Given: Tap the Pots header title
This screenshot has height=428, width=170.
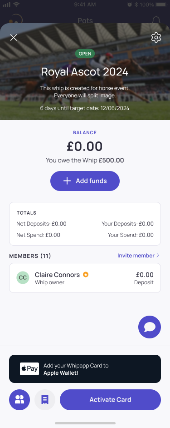Looking at the screenshot, I should [x=85, y=20].
